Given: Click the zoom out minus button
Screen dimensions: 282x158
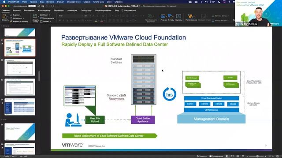Looking at the screenshot, I should click(247, 156).
